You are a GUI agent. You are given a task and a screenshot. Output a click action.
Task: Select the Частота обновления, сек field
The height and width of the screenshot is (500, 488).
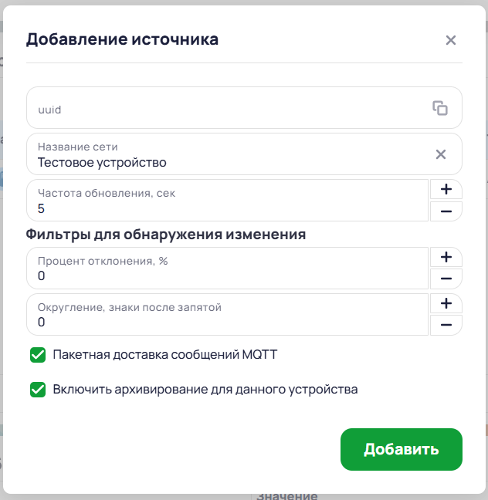[227, 201]
